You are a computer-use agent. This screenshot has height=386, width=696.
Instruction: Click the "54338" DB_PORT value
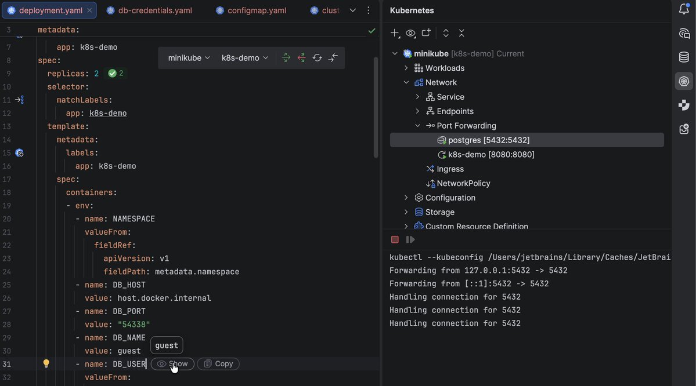pos(134,325)
